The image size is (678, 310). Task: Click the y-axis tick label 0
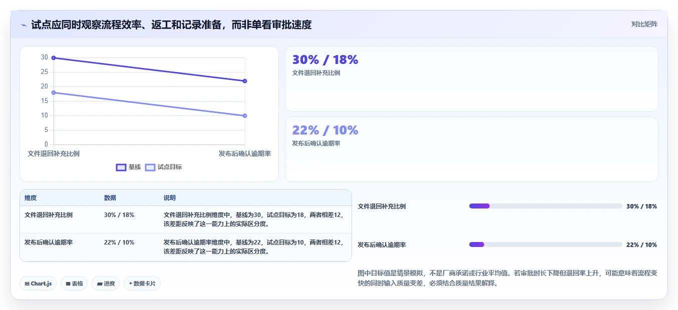tap(46, 144)
